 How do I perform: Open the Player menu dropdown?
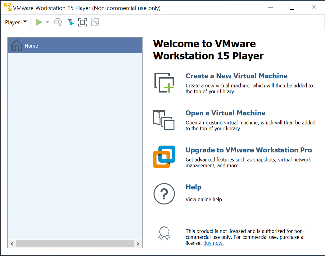[16, 22]
